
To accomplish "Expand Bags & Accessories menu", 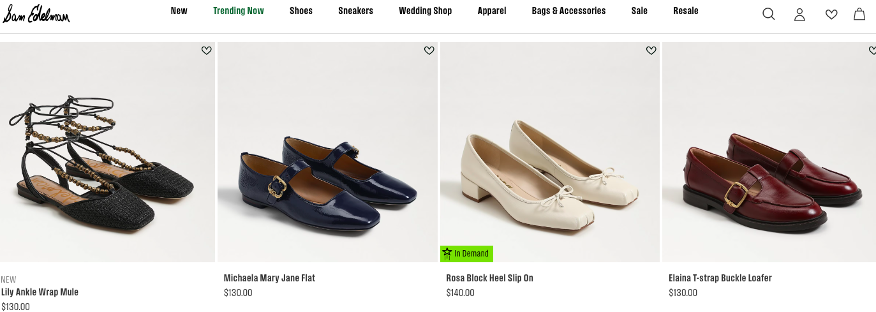I will 568,11.
